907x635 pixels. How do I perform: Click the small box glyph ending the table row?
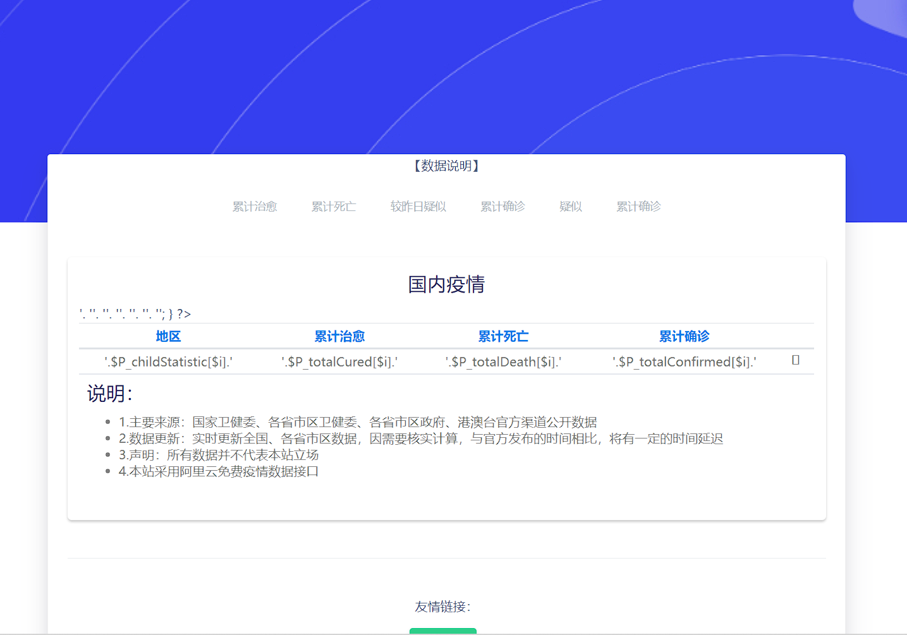tap(796, 360)
